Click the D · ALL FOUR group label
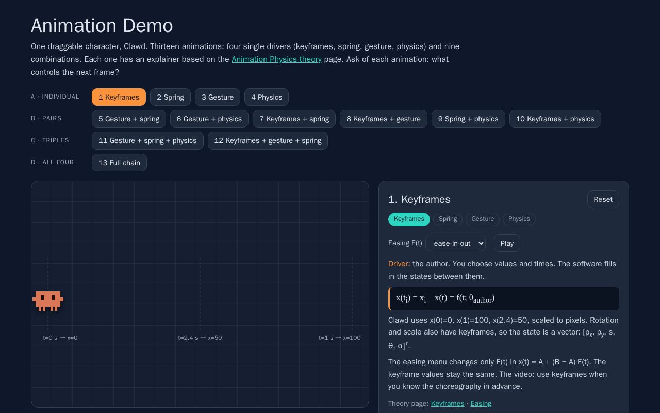 [53, 163]
